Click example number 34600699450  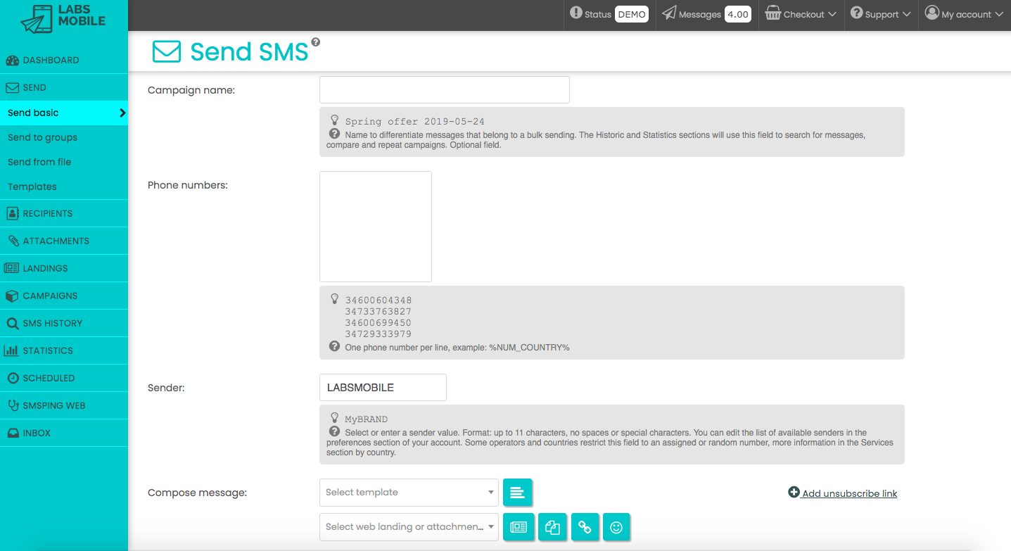click(379, 323)
